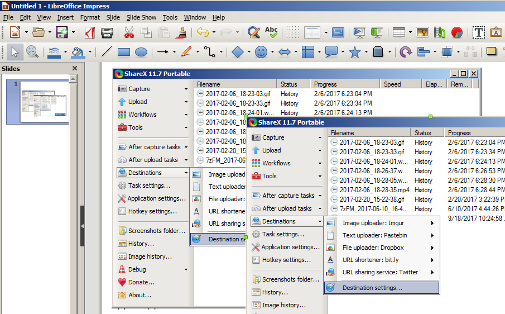Start slide show from first slide
The image size is (505, 314).
tap(359, 32)
